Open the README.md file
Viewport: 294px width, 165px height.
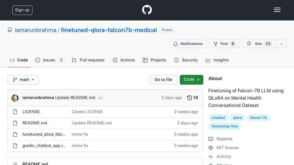point(35,123)
